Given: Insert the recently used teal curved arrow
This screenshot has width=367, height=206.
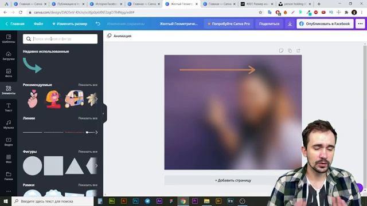Looking at the screenshot, I should (32, 65).
